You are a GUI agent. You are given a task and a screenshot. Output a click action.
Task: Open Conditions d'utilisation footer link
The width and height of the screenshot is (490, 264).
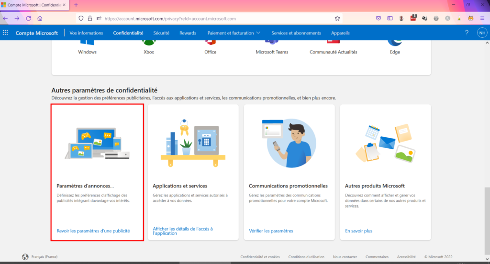[x=306, y=257]
